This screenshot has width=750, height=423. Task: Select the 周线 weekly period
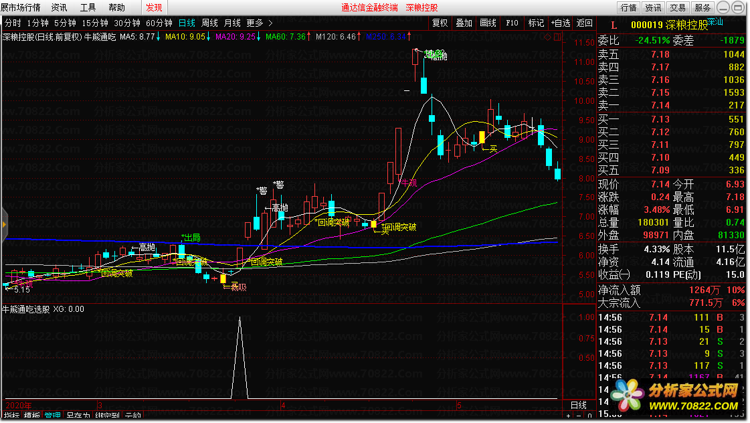point(209,23)
